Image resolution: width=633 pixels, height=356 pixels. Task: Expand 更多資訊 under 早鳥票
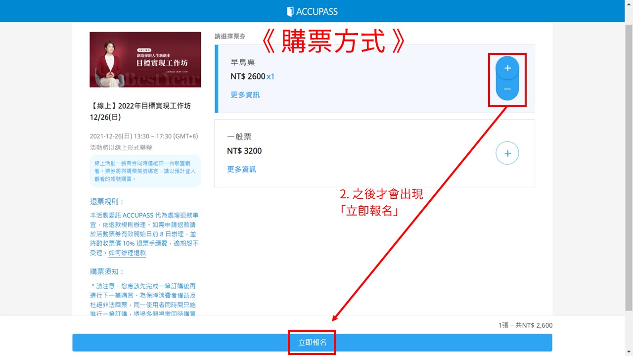click(x=245, y=95)
